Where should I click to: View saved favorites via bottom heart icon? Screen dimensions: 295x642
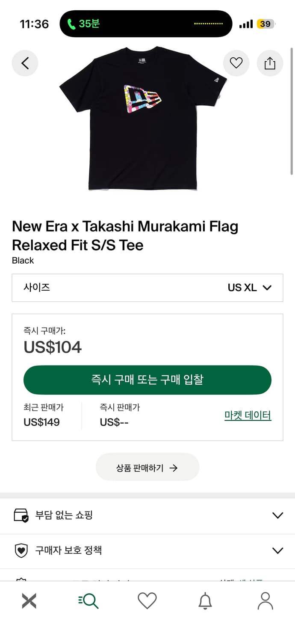click(x=147, y=600)
